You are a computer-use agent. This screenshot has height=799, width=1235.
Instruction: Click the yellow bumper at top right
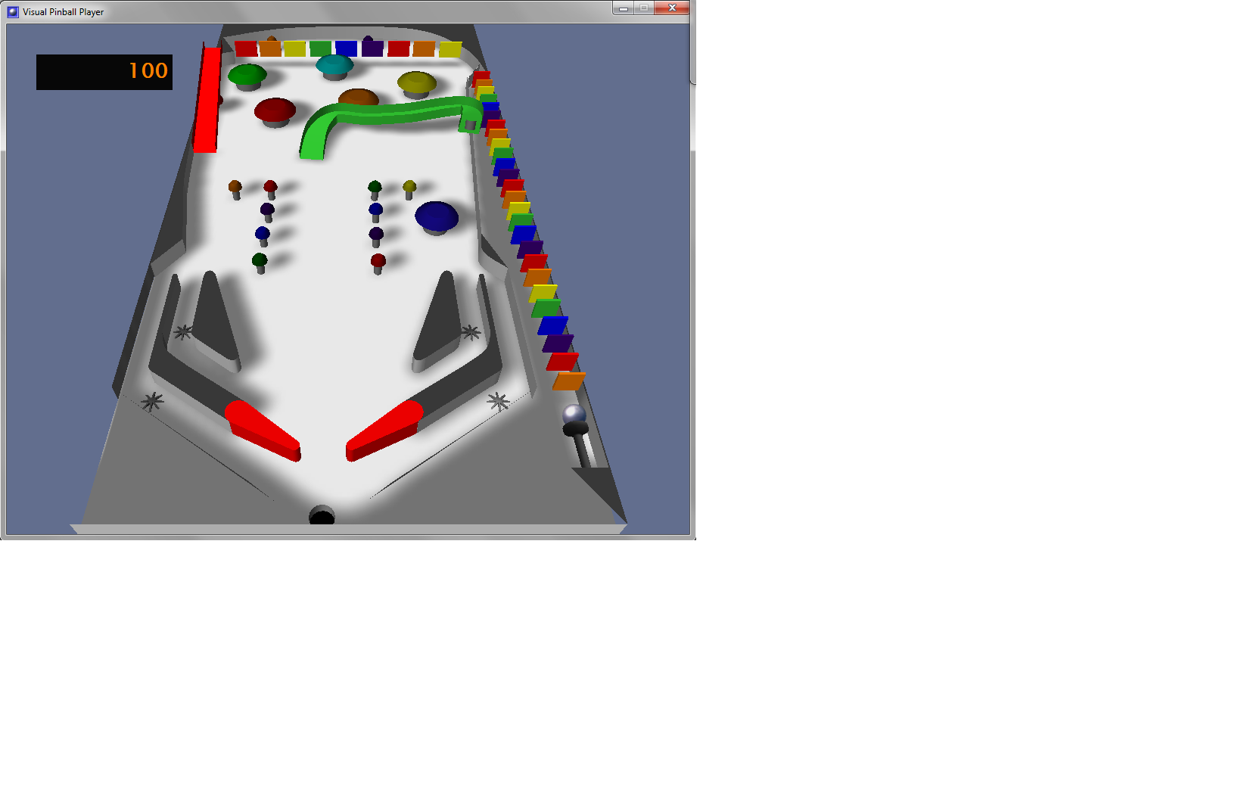click(x=416, y=82)
